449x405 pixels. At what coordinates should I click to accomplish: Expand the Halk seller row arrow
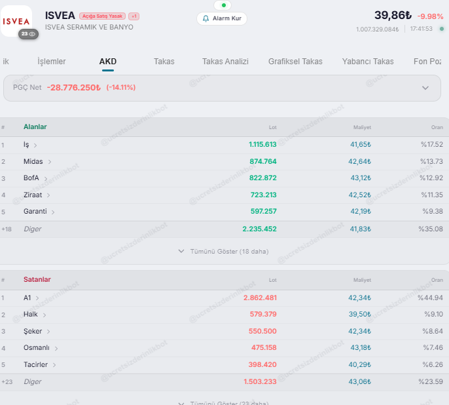(45, 315)
